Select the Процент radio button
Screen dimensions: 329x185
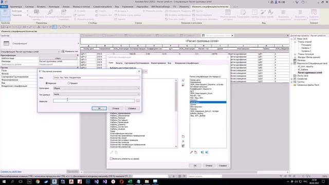[x=68, y=83]
